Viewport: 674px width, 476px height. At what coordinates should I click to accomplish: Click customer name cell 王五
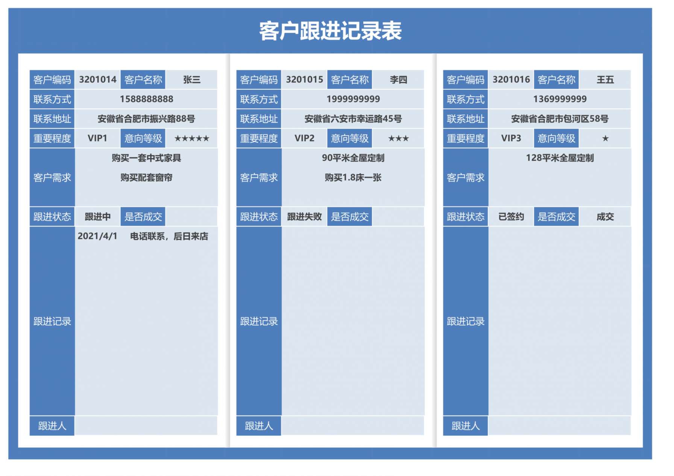coord(605,80)
